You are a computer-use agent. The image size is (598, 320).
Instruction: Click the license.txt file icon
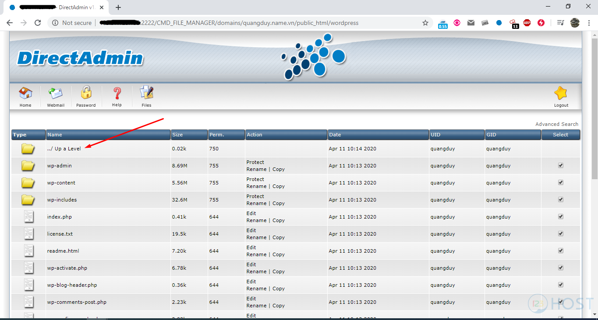[28, 234]
